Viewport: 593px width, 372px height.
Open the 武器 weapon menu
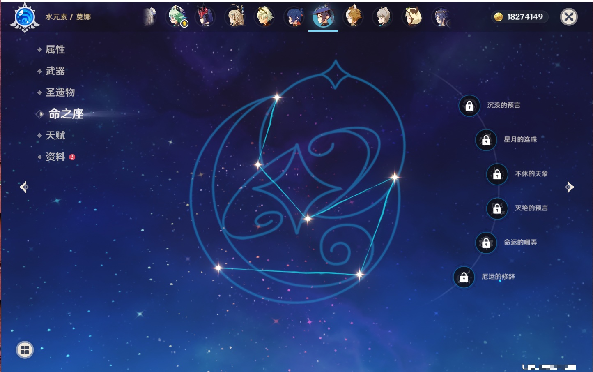(x=55, y=71)
